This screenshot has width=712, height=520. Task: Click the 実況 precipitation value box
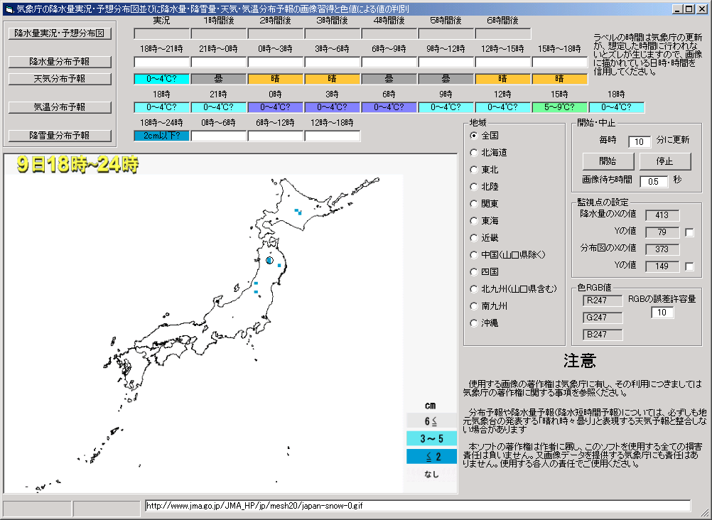point(161,33)
